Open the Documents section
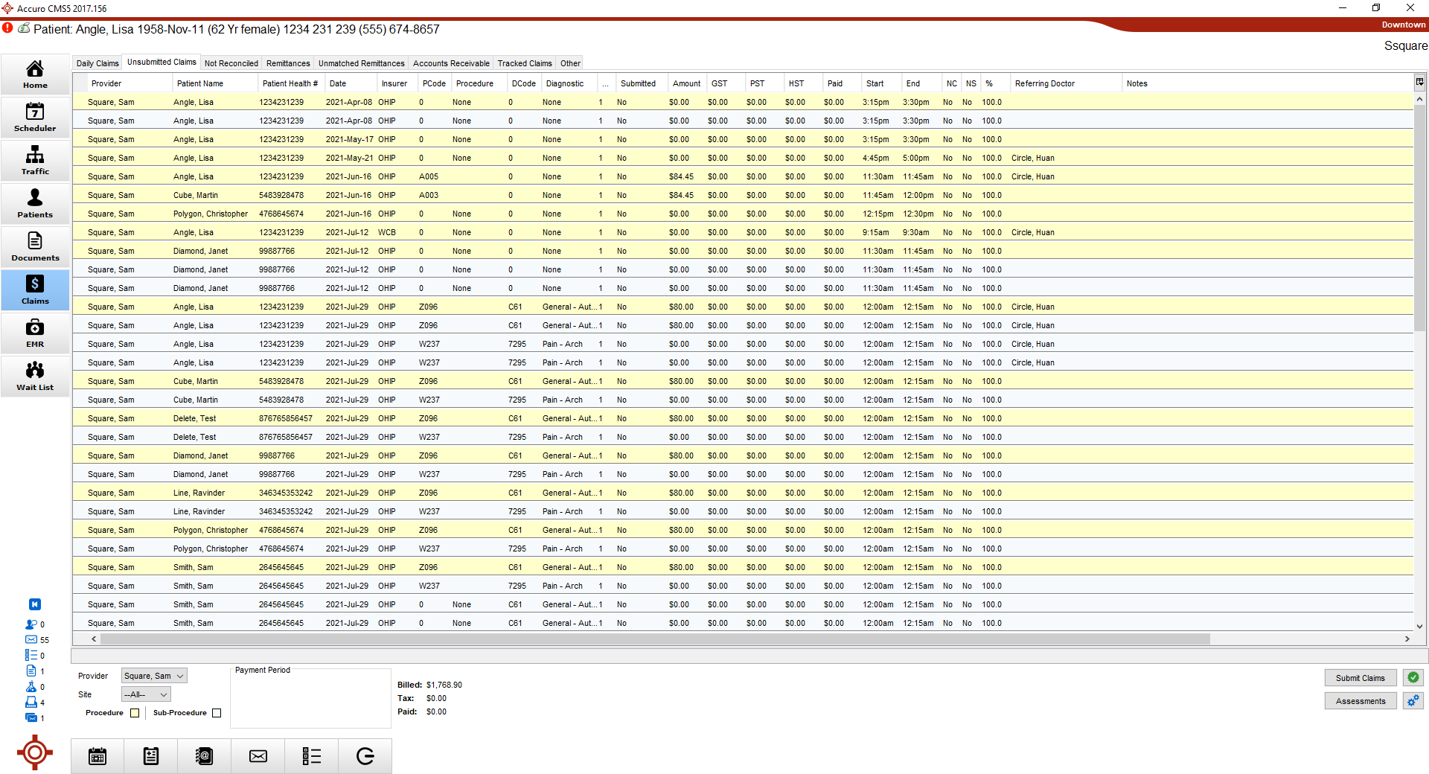1429x774 pixels. [35, 246]
